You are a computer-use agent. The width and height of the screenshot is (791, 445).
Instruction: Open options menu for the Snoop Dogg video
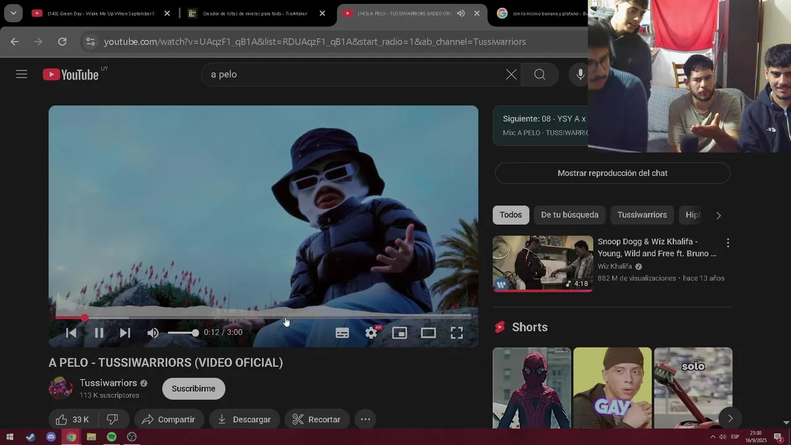(x=728, y=243)
